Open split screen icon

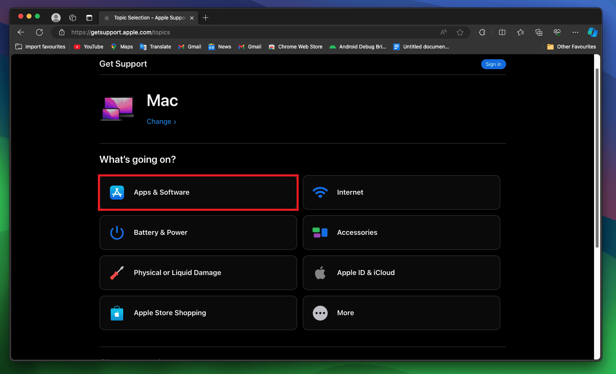[x=502, y=32]
